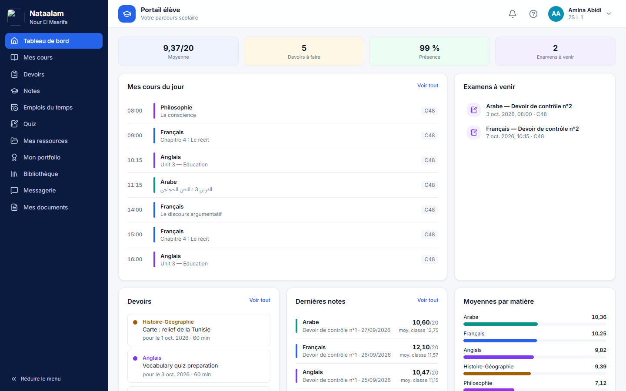The width and height of the screenshot is (626, 391).
Task: Click the Messagerie chat bubble icon
Action: [x=14, y=190]
